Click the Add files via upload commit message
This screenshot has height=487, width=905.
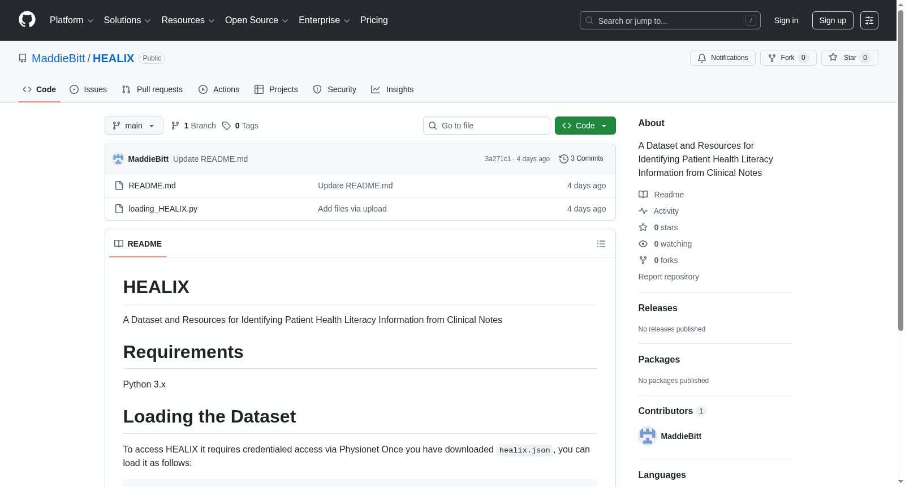click(x=352, y=209)
